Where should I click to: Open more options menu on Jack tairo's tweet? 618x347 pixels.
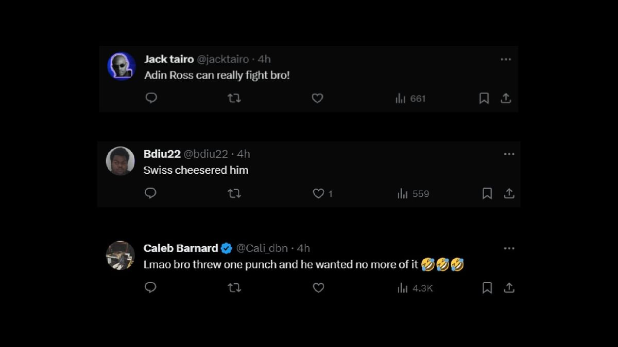pos(506,59)
